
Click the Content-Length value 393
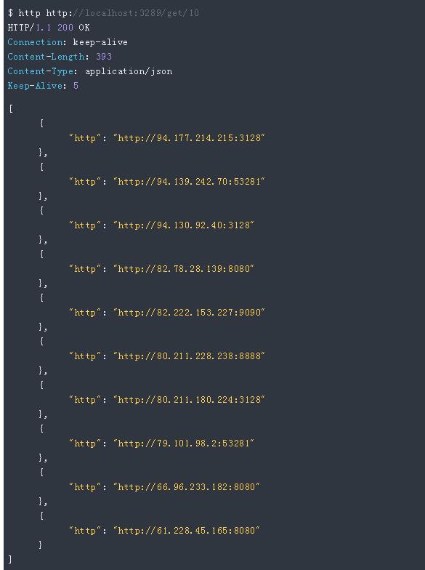point(104,57)
